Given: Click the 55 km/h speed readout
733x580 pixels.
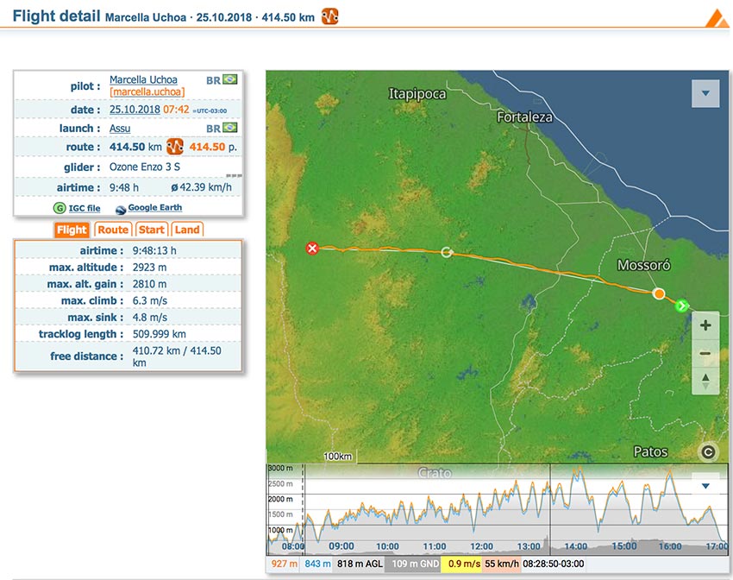Looking at the screenshot, I should pos(502,564).
